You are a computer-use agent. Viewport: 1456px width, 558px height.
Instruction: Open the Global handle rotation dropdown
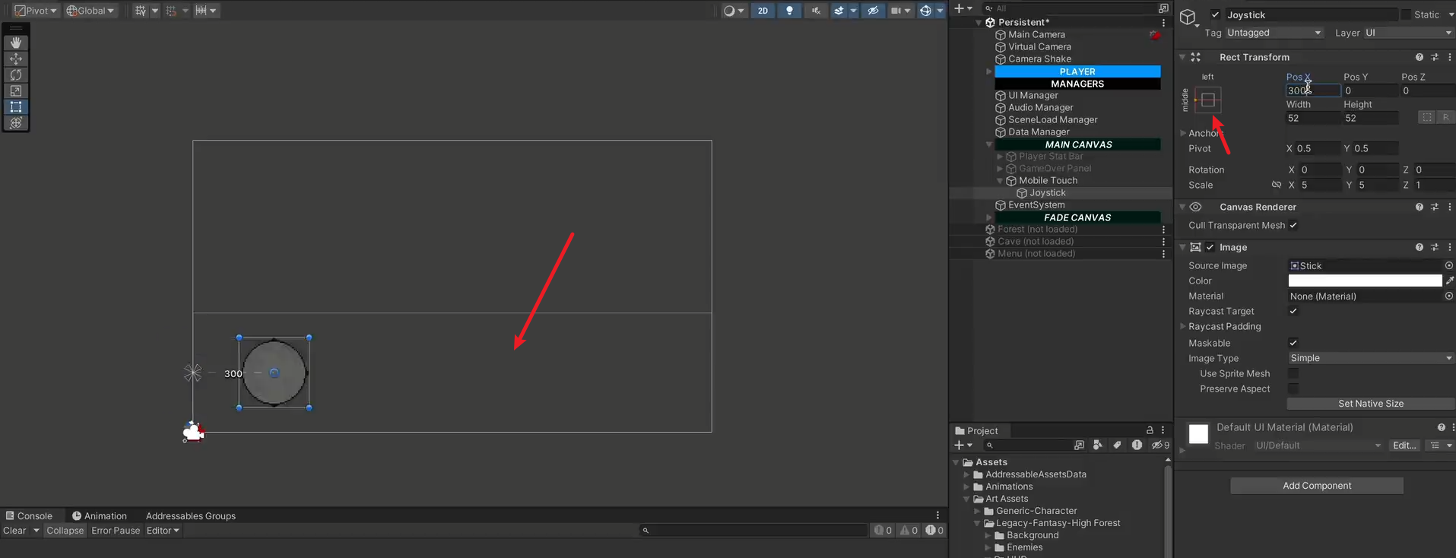90,11
